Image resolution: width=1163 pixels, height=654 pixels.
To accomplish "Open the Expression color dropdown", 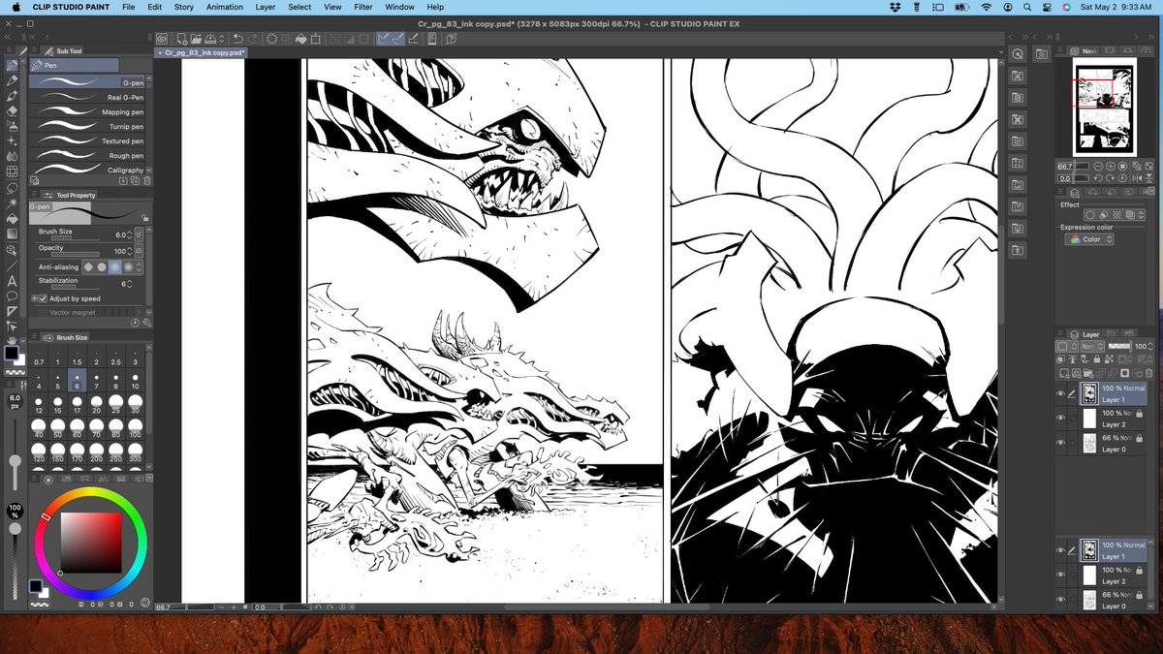I will click(1089, 238).
